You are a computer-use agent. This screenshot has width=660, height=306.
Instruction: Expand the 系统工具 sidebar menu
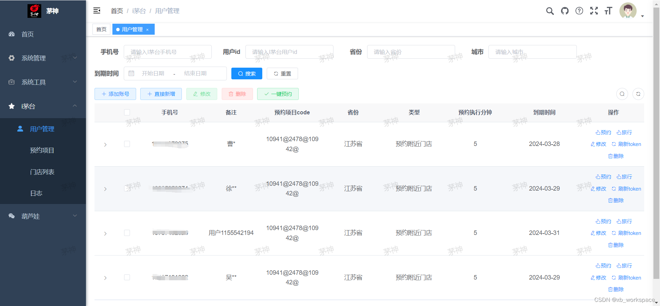(x=43, y=82)
